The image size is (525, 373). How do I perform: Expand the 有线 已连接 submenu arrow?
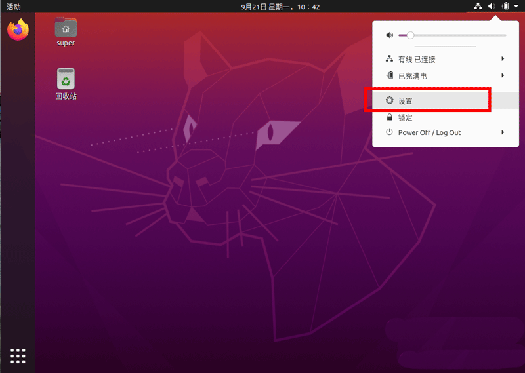[503, 59]
